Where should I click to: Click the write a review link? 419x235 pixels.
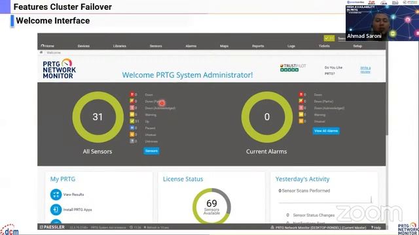click(365, 70)
